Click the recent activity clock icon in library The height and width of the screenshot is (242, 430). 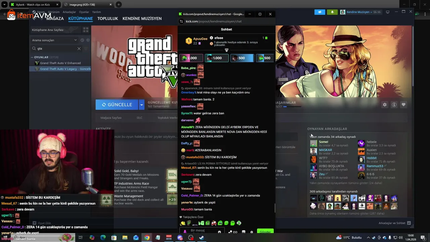[82, 40]
